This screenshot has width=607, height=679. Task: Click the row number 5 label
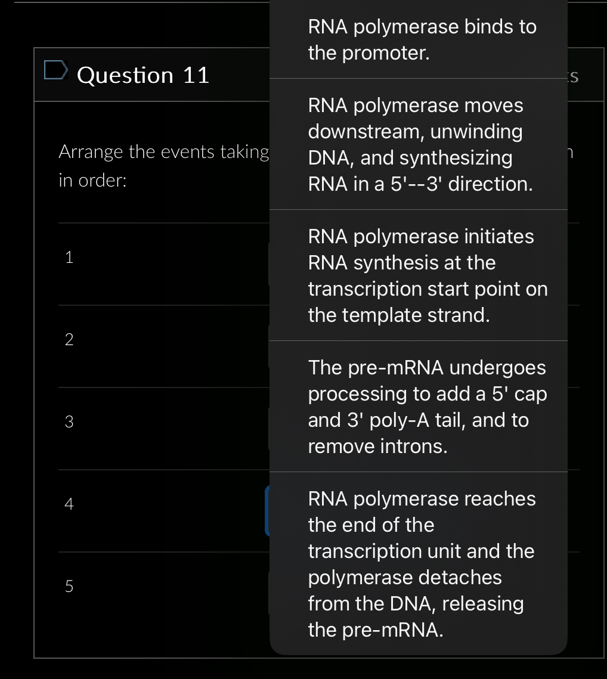69,586
